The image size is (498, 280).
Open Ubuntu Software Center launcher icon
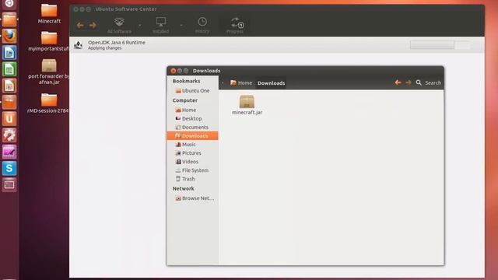pyautogui.click(x=9, y=102)
